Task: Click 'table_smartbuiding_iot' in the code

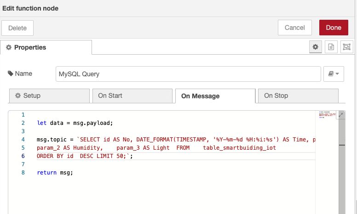Action: (239, 148)
